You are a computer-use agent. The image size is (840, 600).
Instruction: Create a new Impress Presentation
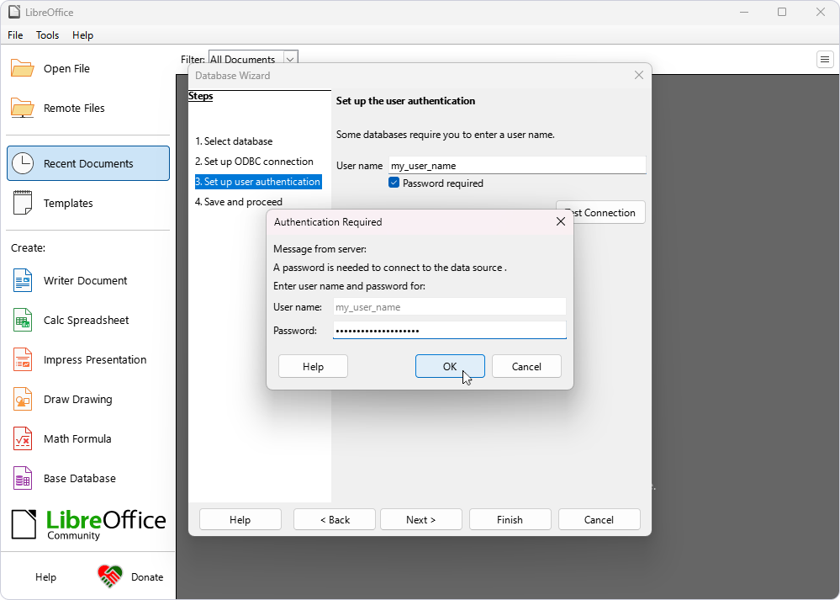[94, 360]
